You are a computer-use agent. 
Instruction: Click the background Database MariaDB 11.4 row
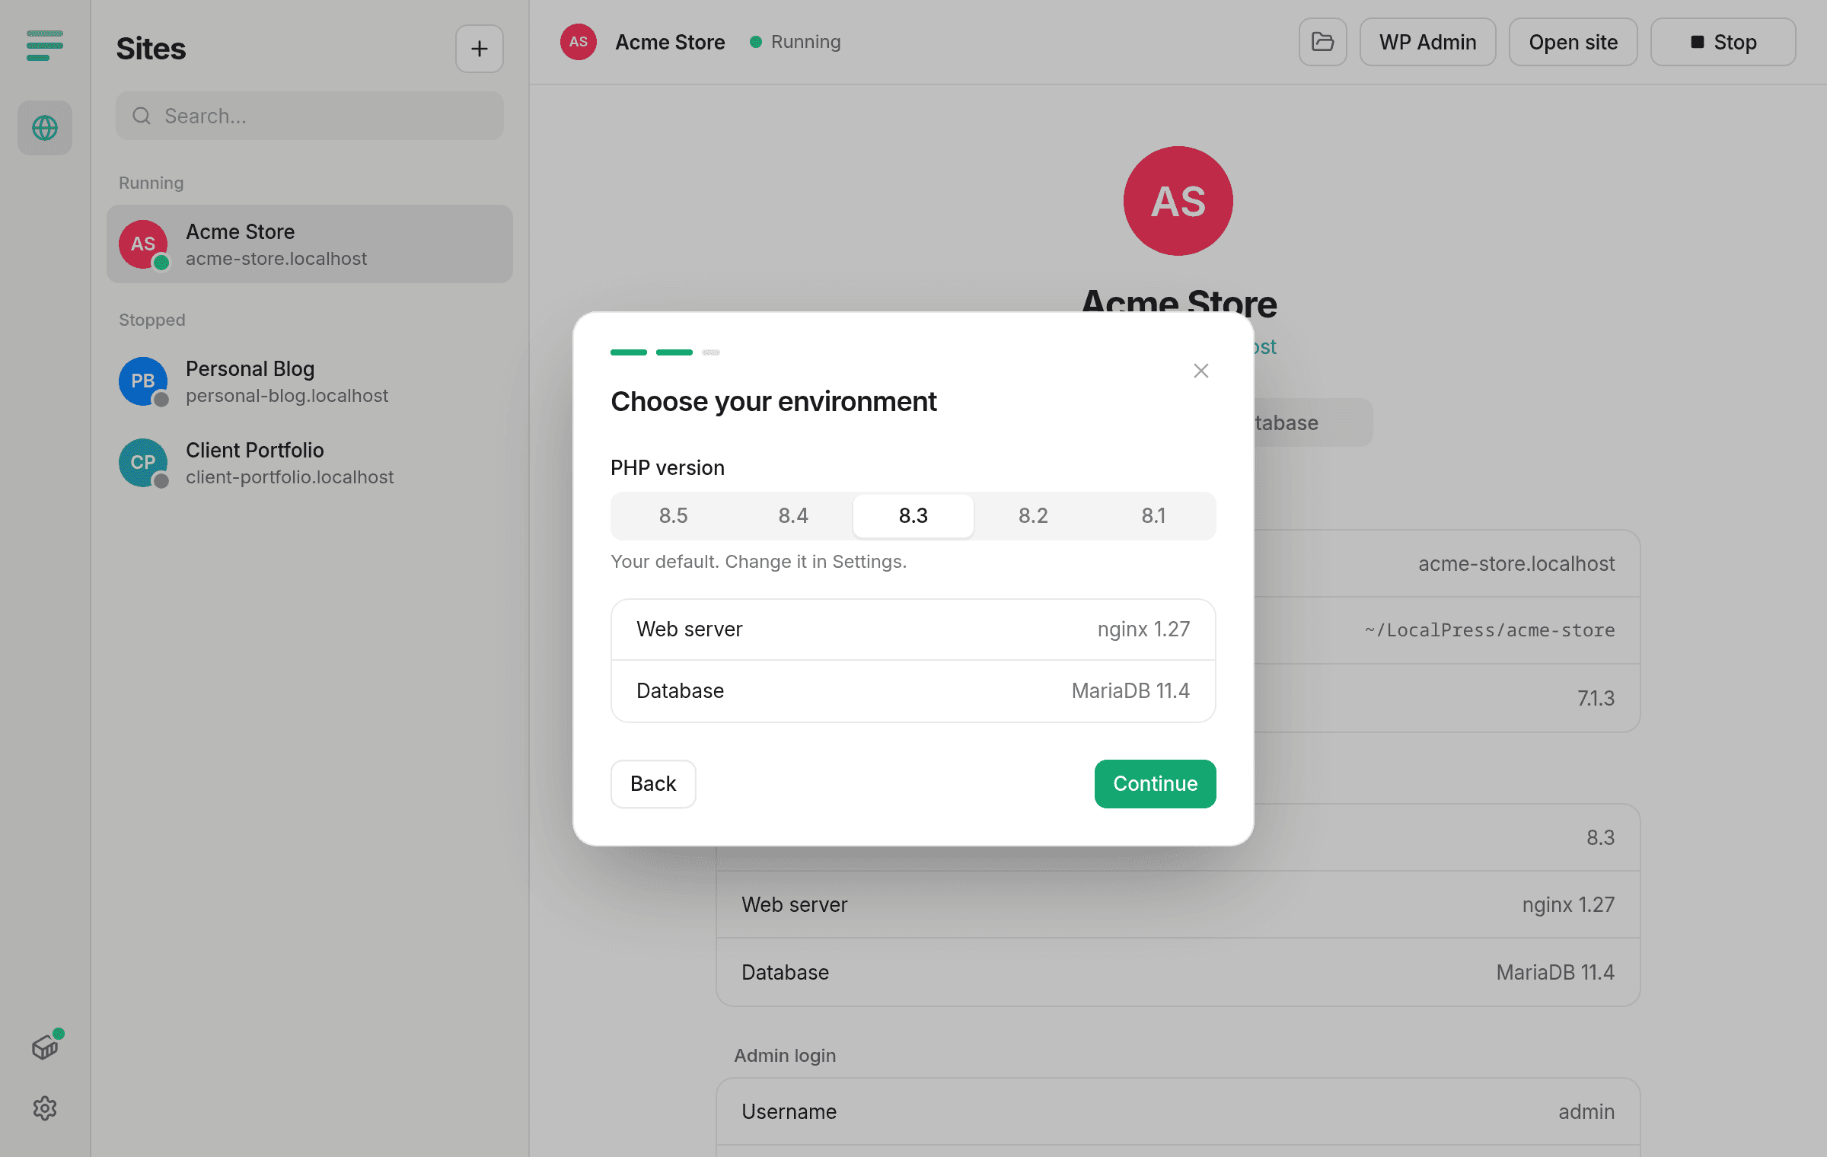click(x=1178, y=973)
